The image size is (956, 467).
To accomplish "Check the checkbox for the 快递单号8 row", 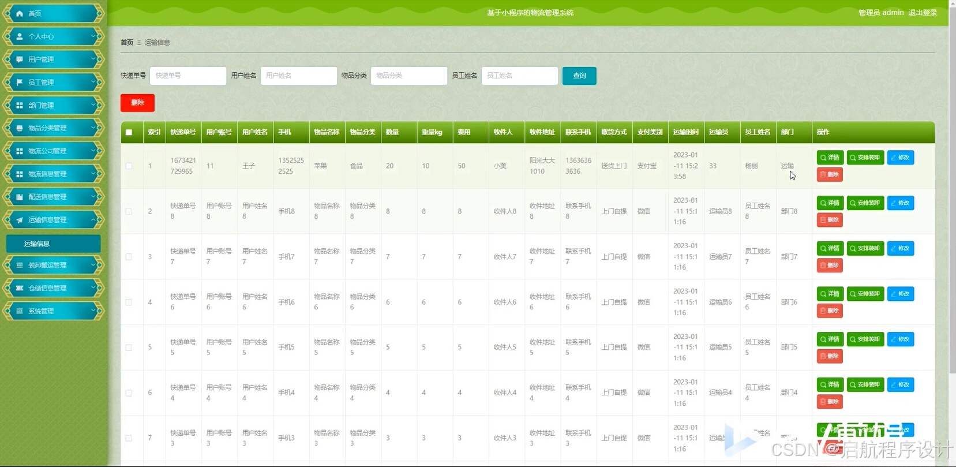I will pos(129,211).
